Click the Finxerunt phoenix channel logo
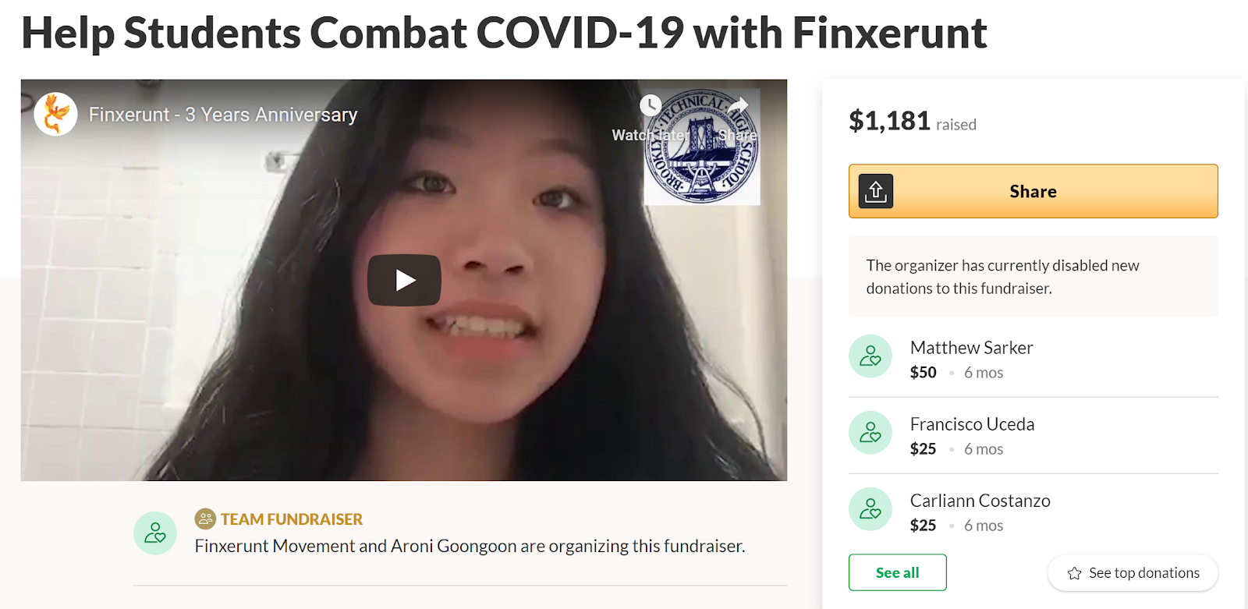1248x609 pixels. 55,114
